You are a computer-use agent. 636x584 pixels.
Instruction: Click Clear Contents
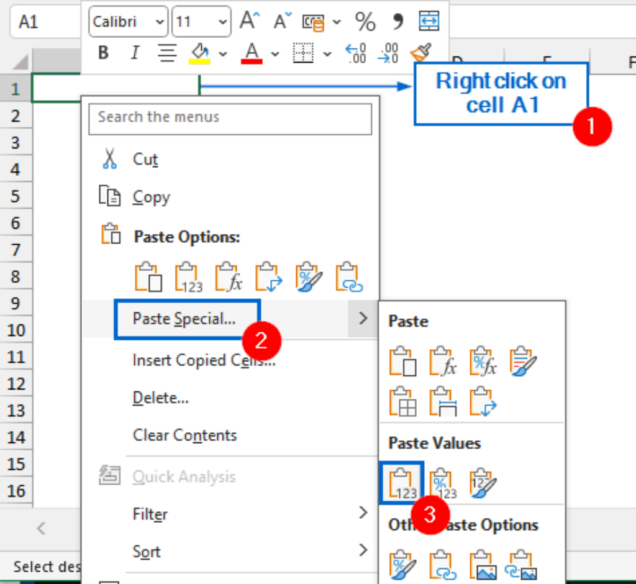pos(183,436)
